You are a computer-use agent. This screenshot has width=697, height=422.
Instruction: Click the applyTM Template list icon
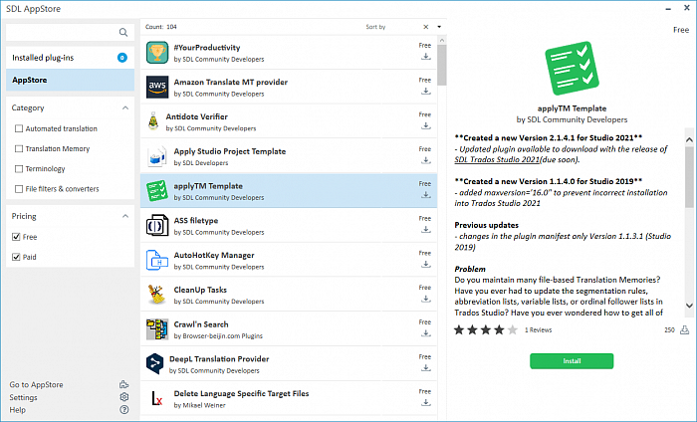tap(157, 191)
